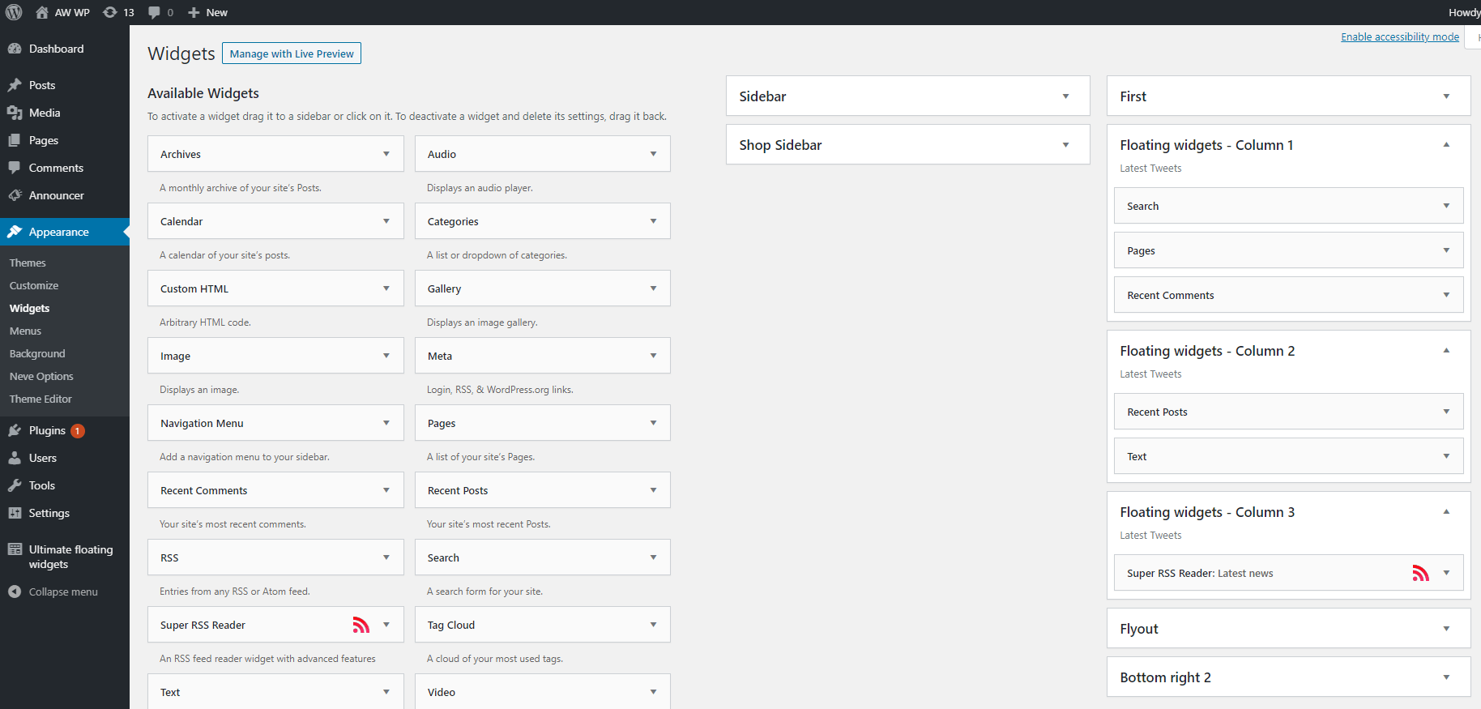The width and height of the screenshot is (1481, 709).
Task: Open the Search widget in Column 1
Action: [x=1289, y=206]
